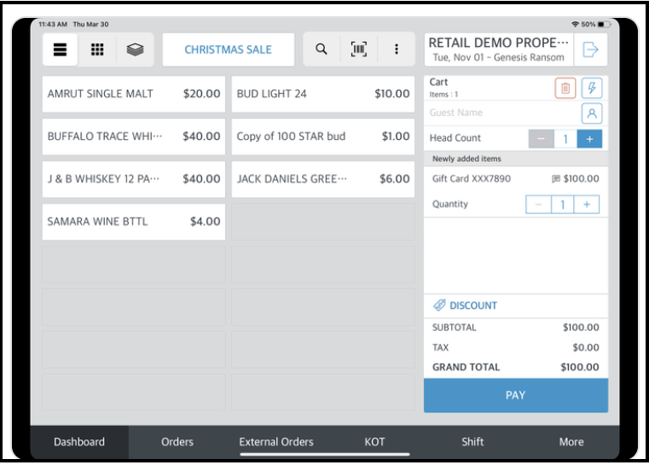The image size is (649, 465).
Task: Open the product search magnifier
Action: pyautogui.click(x=322, y=49)
